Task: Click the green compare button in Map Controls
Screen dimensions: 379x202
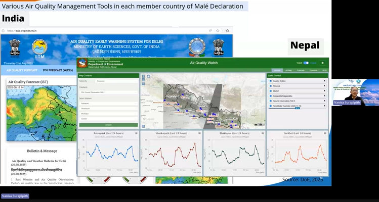Action: point(108,125)
